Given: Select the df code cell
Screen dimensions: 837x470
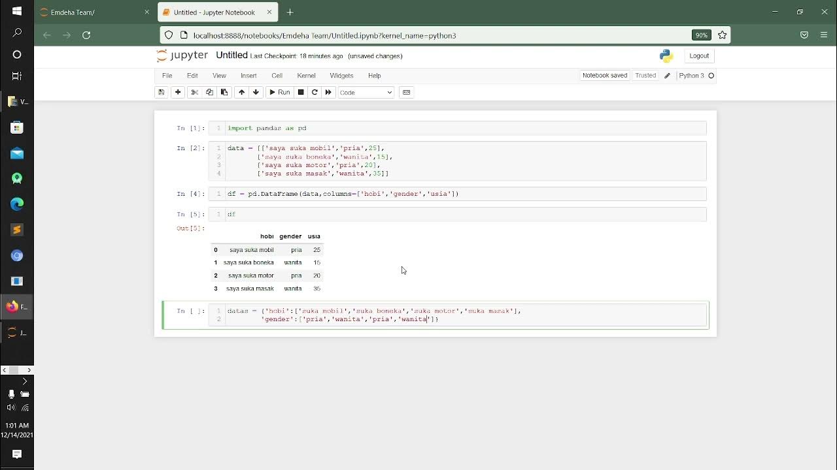Looking at the screenshot, I should tap(457, 214).
